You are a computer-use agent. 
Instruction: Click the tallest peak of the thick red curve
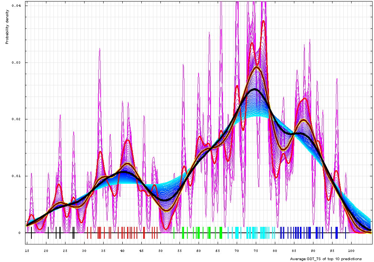coord(264,21)
